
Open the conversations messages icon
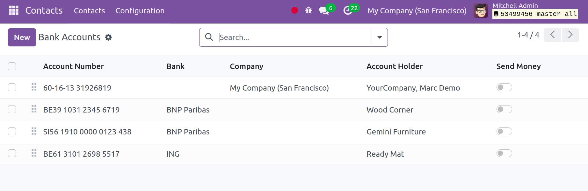[324, 10]
